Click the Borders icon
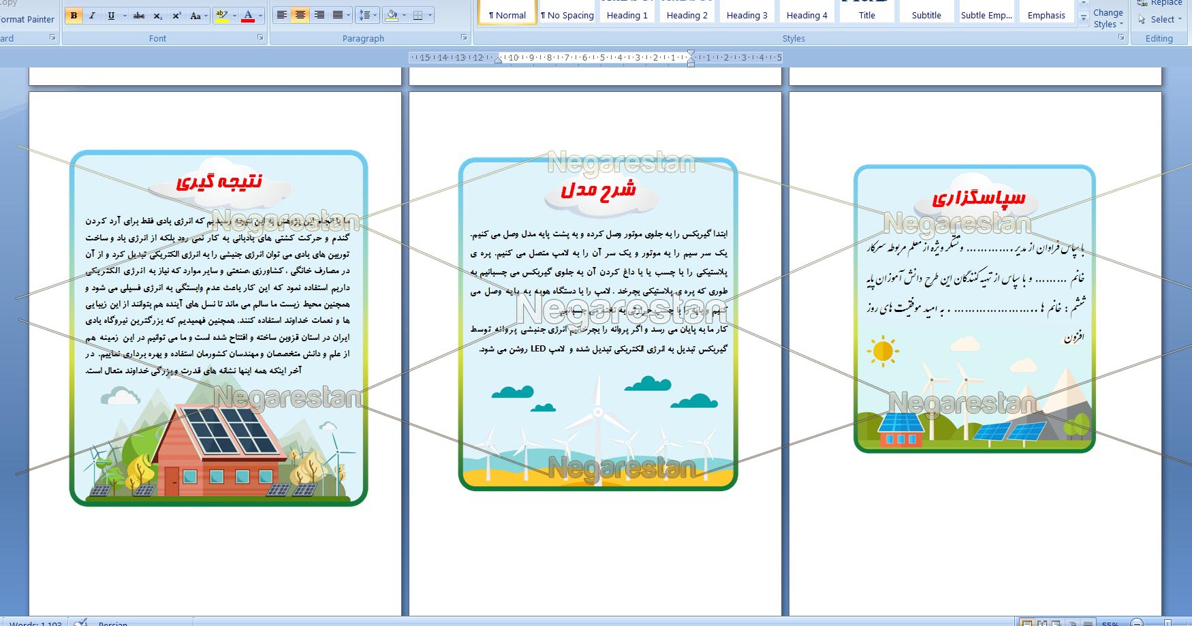 click(x=418, y=15)
